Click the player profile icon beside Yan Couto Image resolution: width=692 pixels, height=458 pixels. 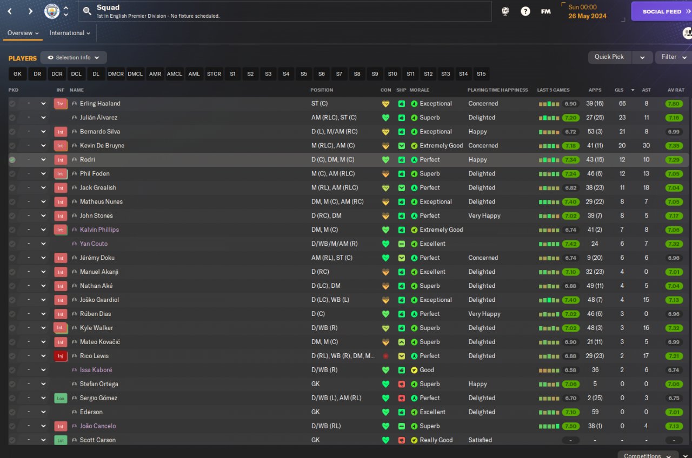click(x=75, y=244)
